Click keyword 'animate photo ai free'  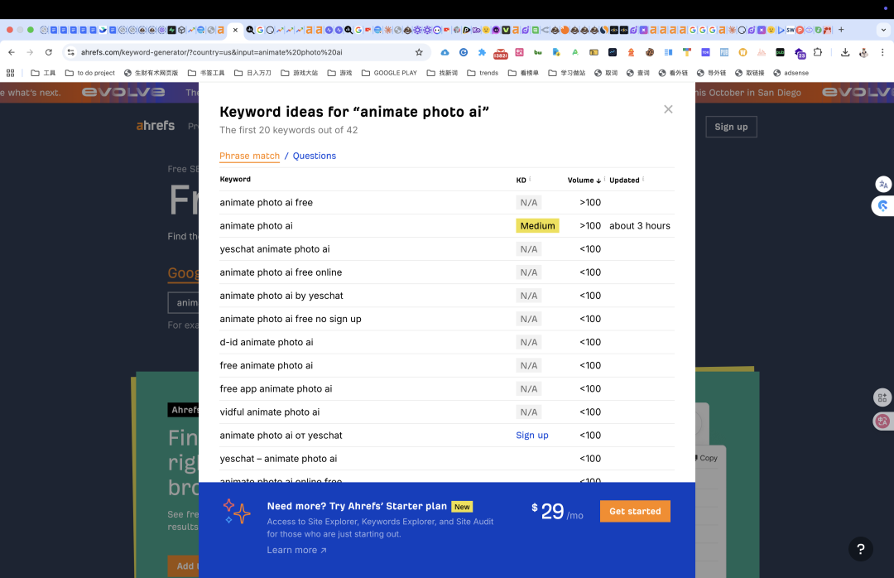tap(267, 203)
